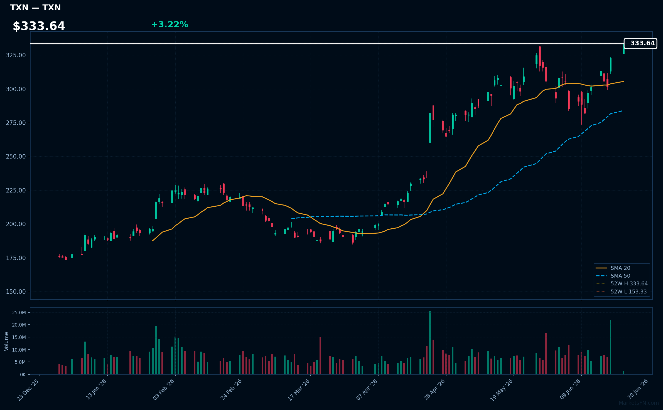Click the 25.0M volume axis label
This screenshot has height=410, width=663.
pyautogui.click(x=19, y=313)
